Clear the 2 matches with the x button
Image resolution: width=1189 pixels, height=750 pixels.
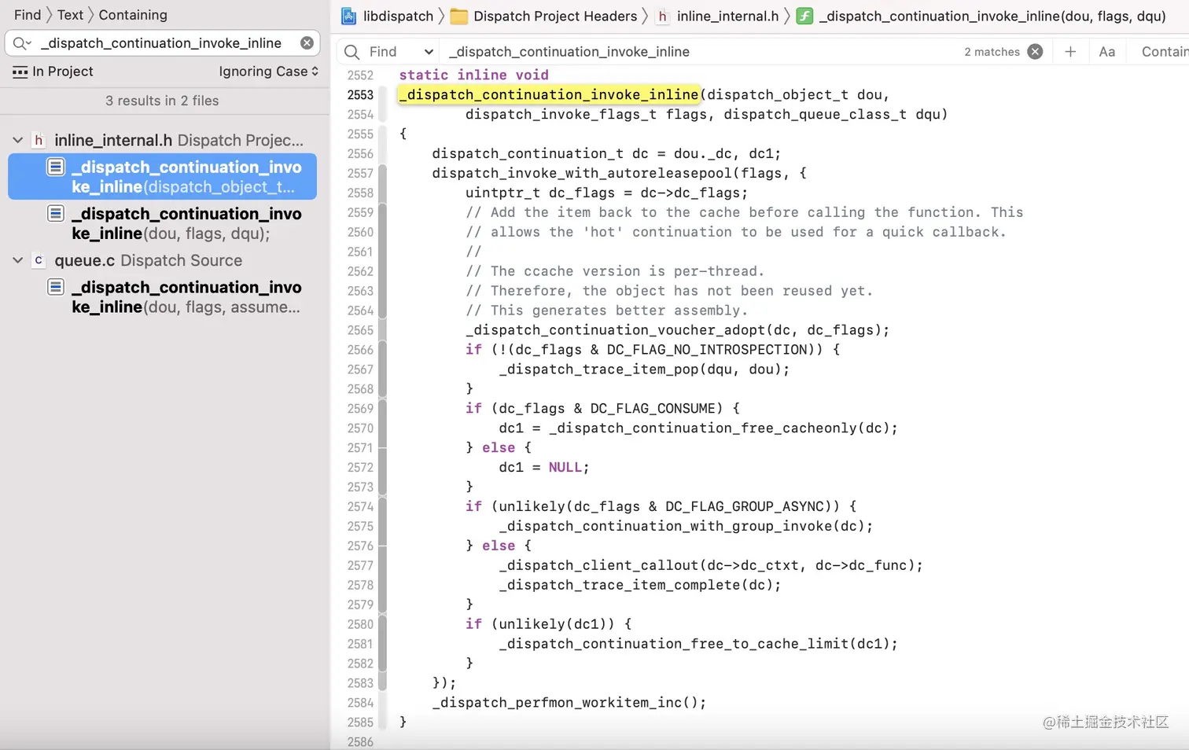pyautogui.click(x=1036, y=51)
